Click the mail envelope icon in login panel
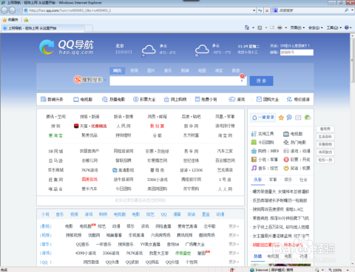 point(298,118)
